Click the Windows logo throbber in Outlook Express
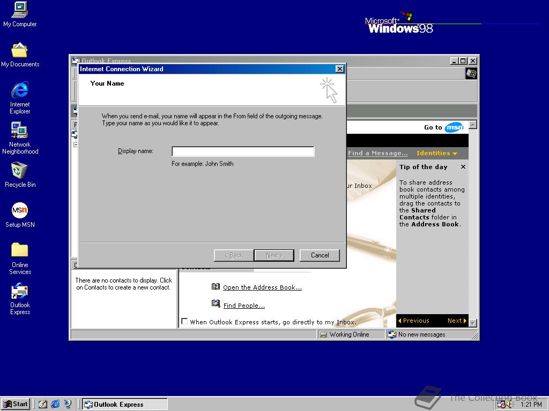The height and width of the screenshot is (411, 549). (x=471, y=73)
